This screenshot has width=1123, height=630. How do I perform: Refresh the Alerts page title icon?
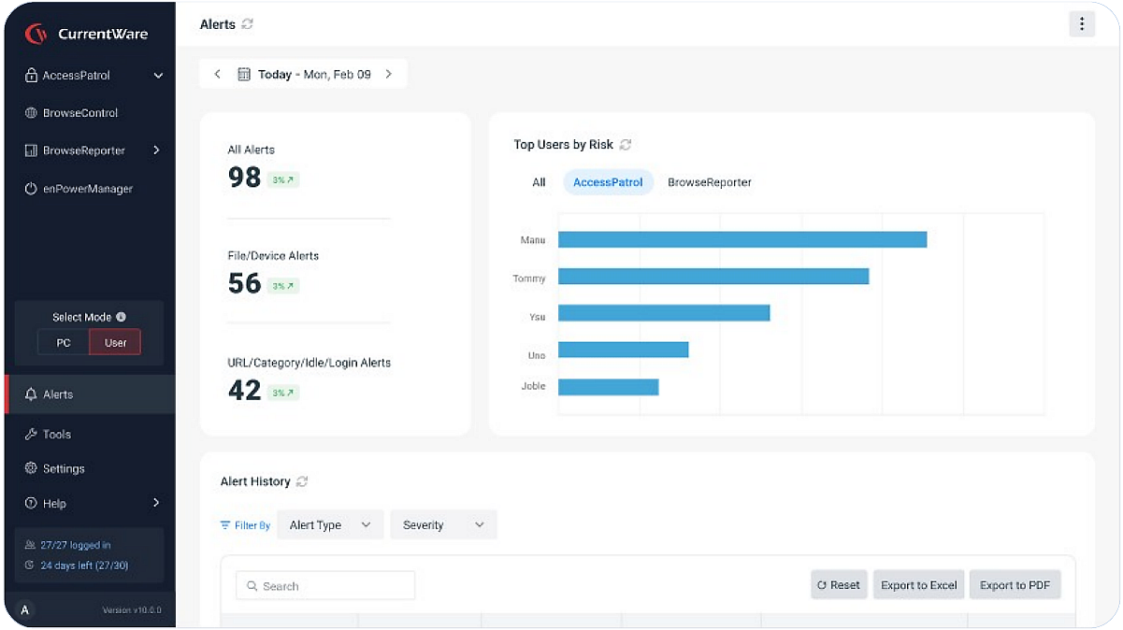[x=247, y=24]
